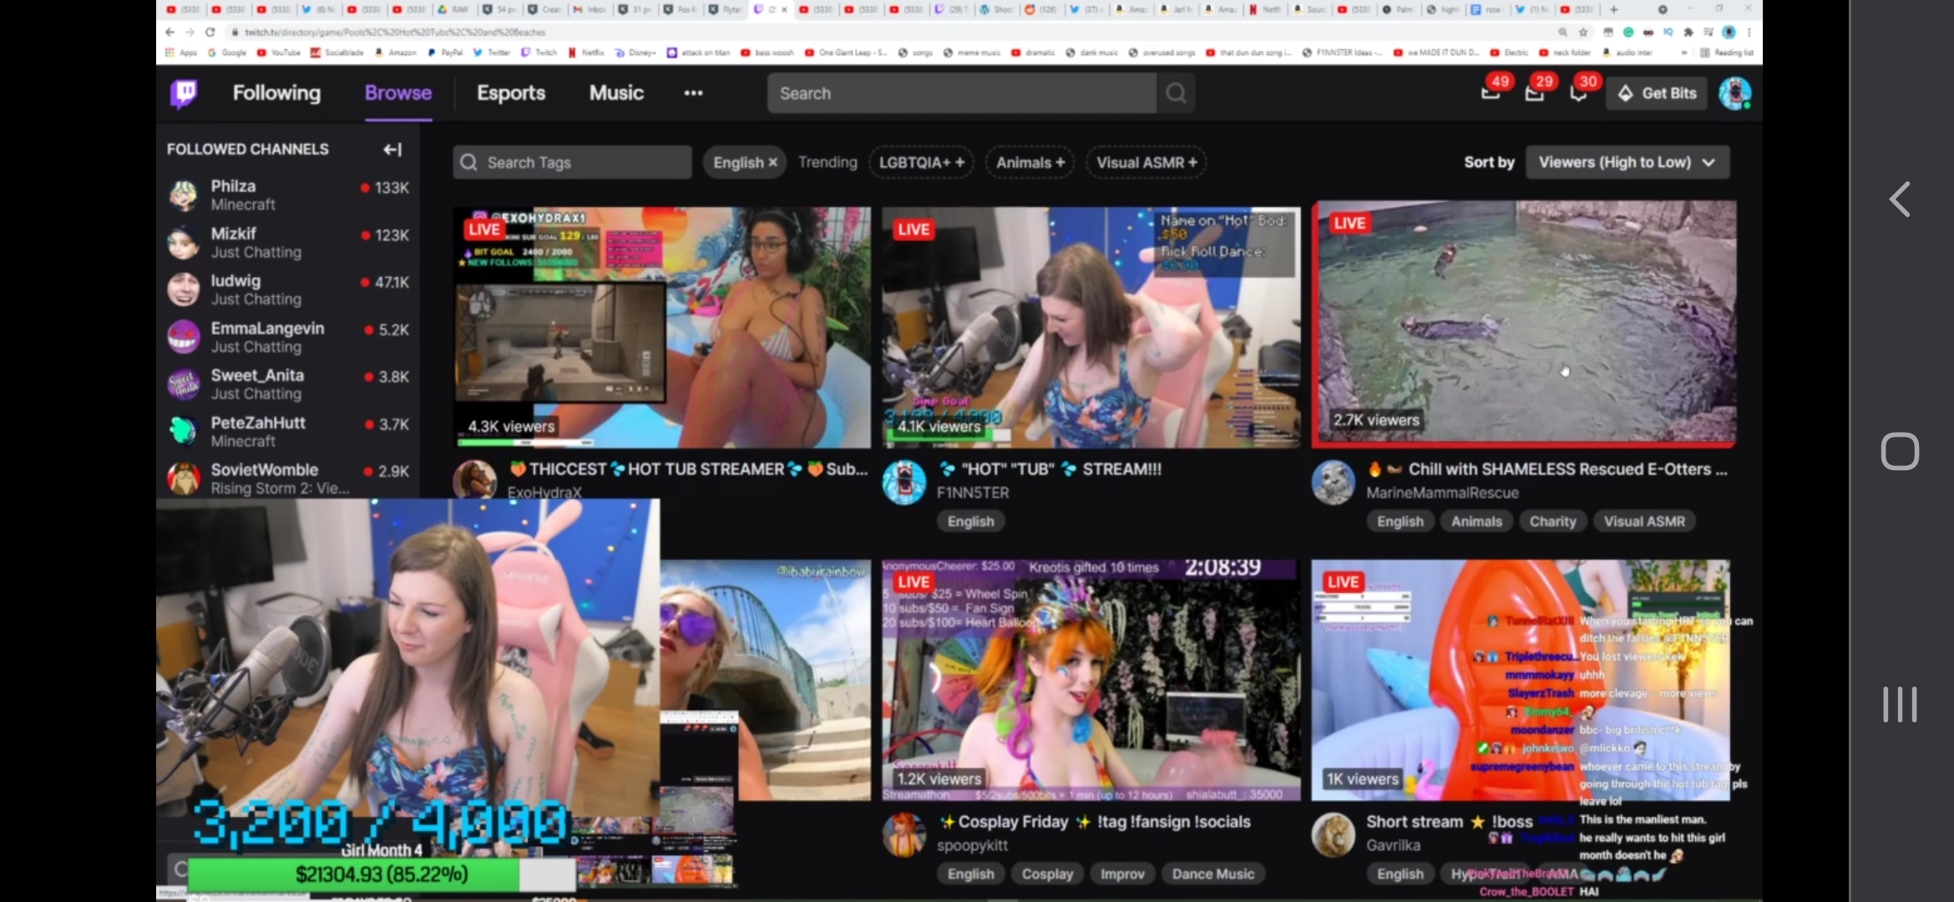Click the Charity tag under MarineMammalRescue
This screenshot has width=1954, height=902.
(x=1552, y=521)
